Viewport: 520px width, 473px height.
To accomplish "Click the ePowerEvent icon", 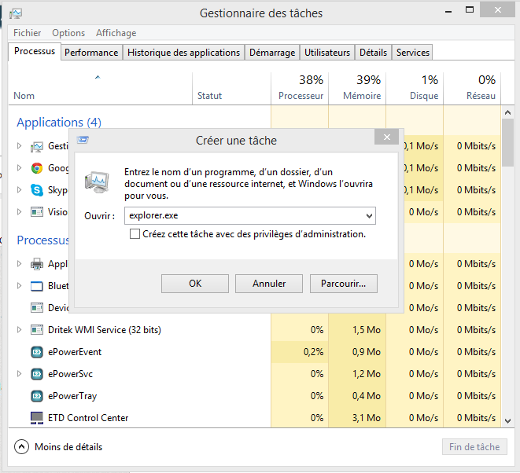I will coord(37,352).
